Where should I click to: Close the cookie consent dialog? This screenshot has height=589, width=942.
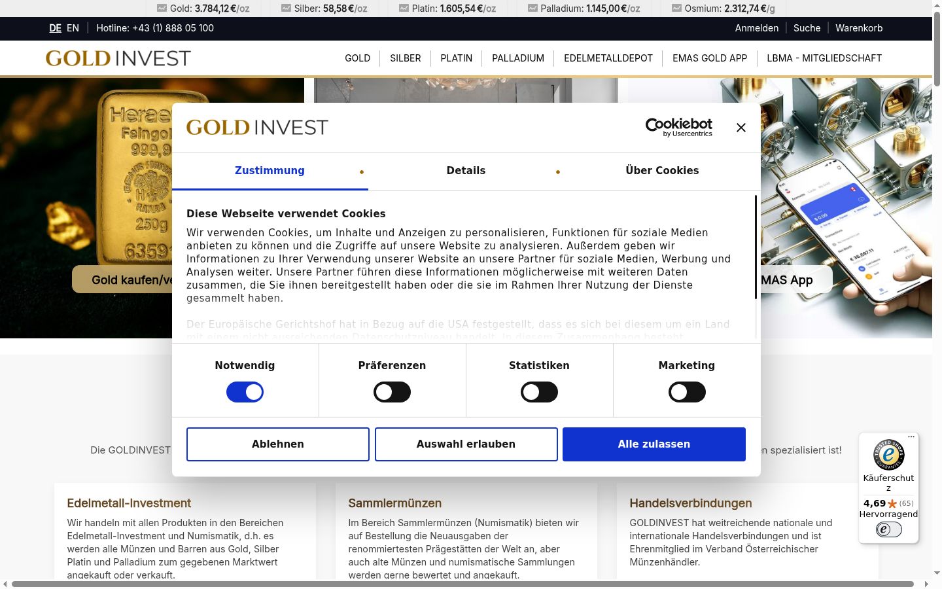741,128
